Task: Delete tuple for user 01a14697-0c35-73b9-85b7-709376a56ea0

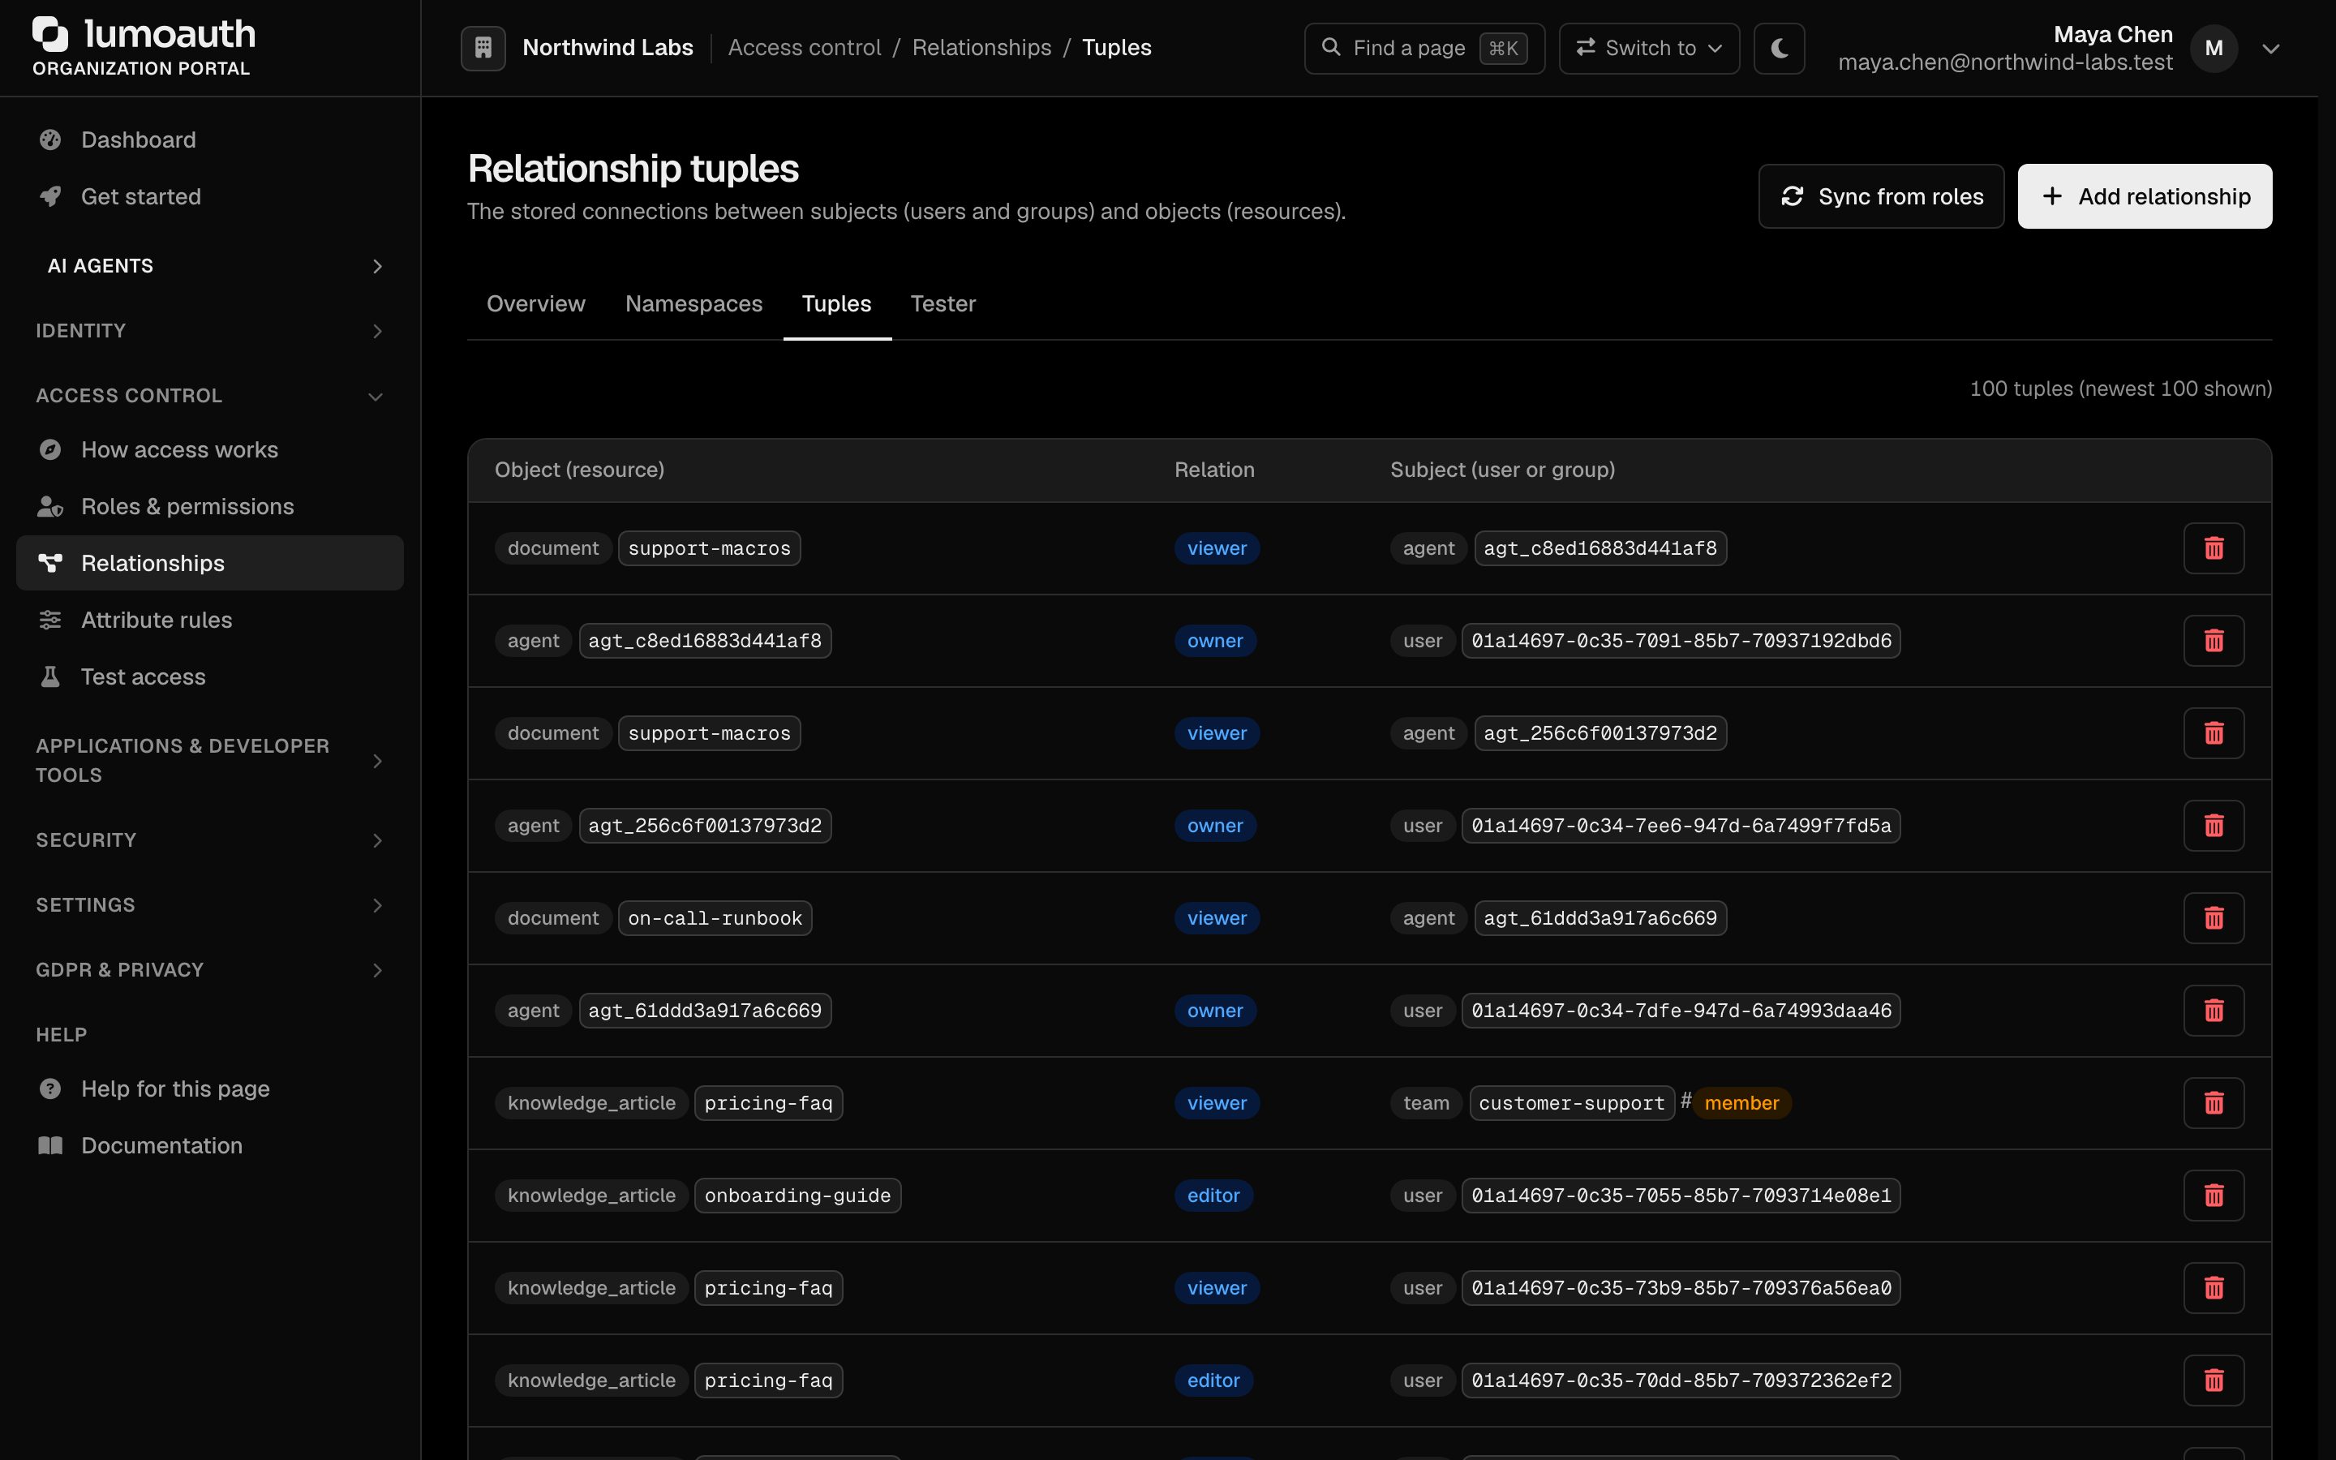Action: [x=2214, y=1288]
